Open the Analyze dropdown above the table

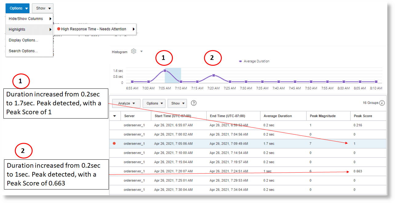pyautogui.click(x=126, y=103)
